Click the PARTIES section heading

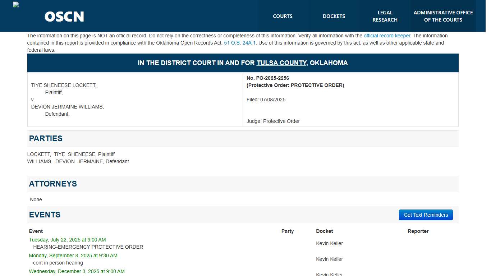46,138
